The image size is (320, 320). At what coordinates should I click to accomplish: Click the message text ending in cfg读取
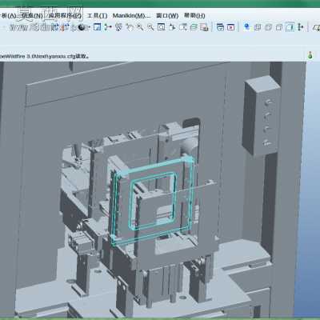(44, 56)
